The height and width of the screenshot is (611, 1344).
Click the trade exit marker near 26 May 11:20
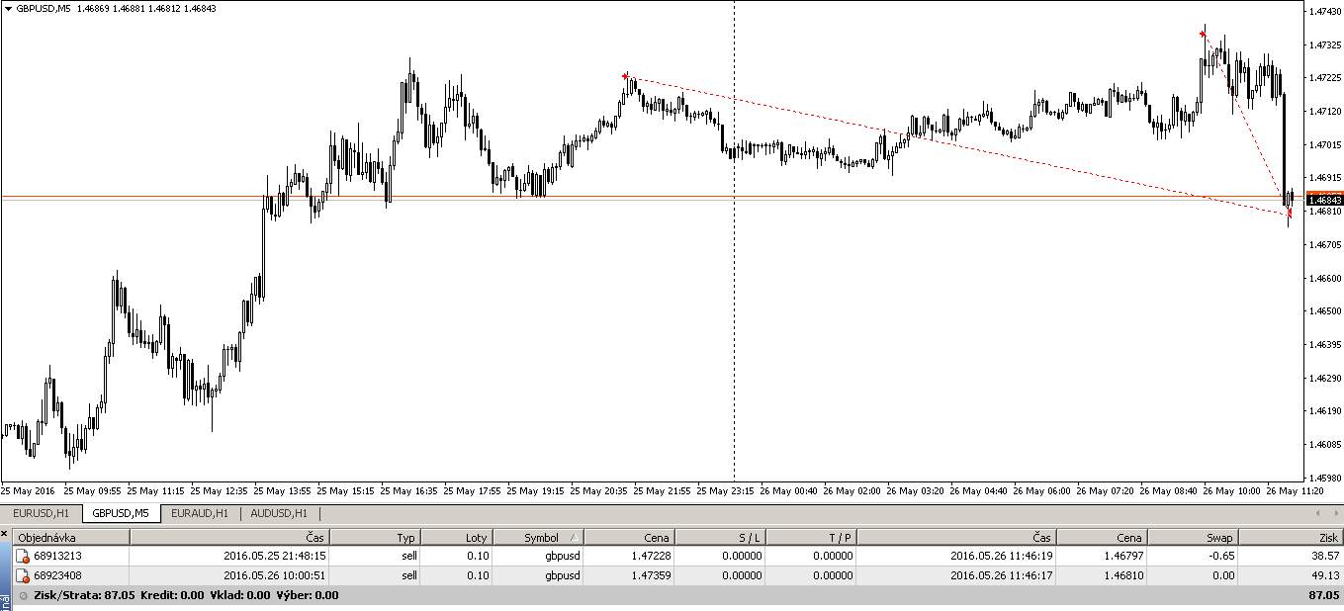(x=1289, y=214)
